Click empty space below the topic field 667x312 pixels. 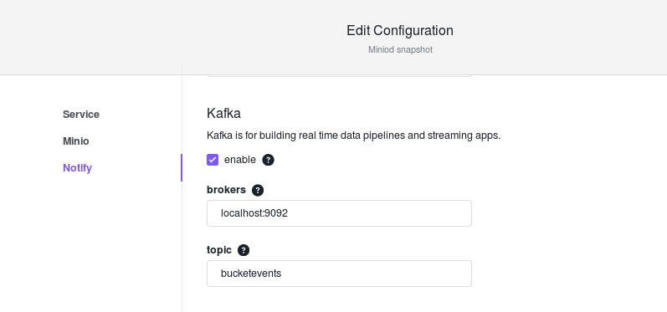[x=339, y=301]
